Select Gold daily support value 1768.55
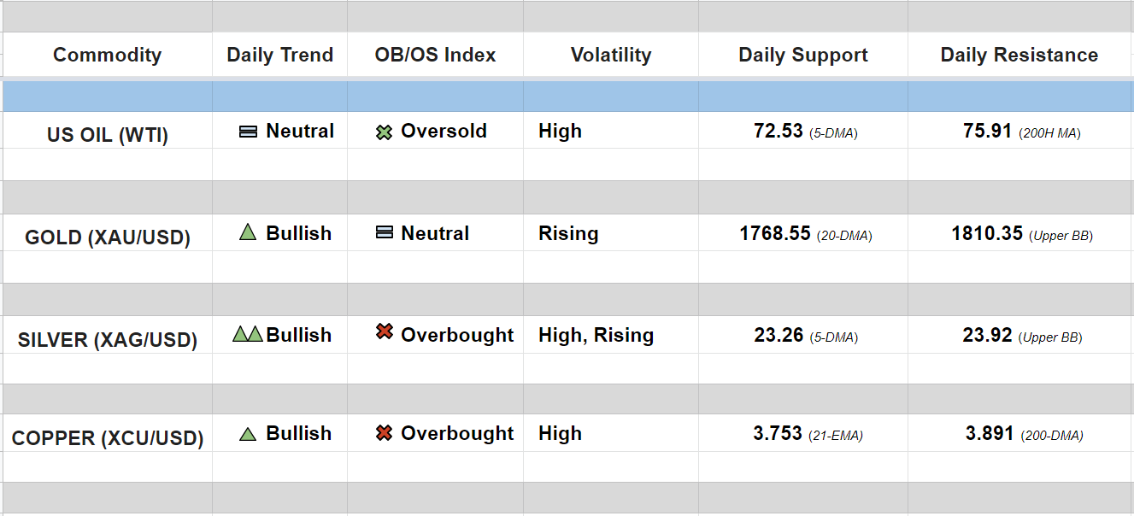The image size is (1134, 516). [775, 233]
